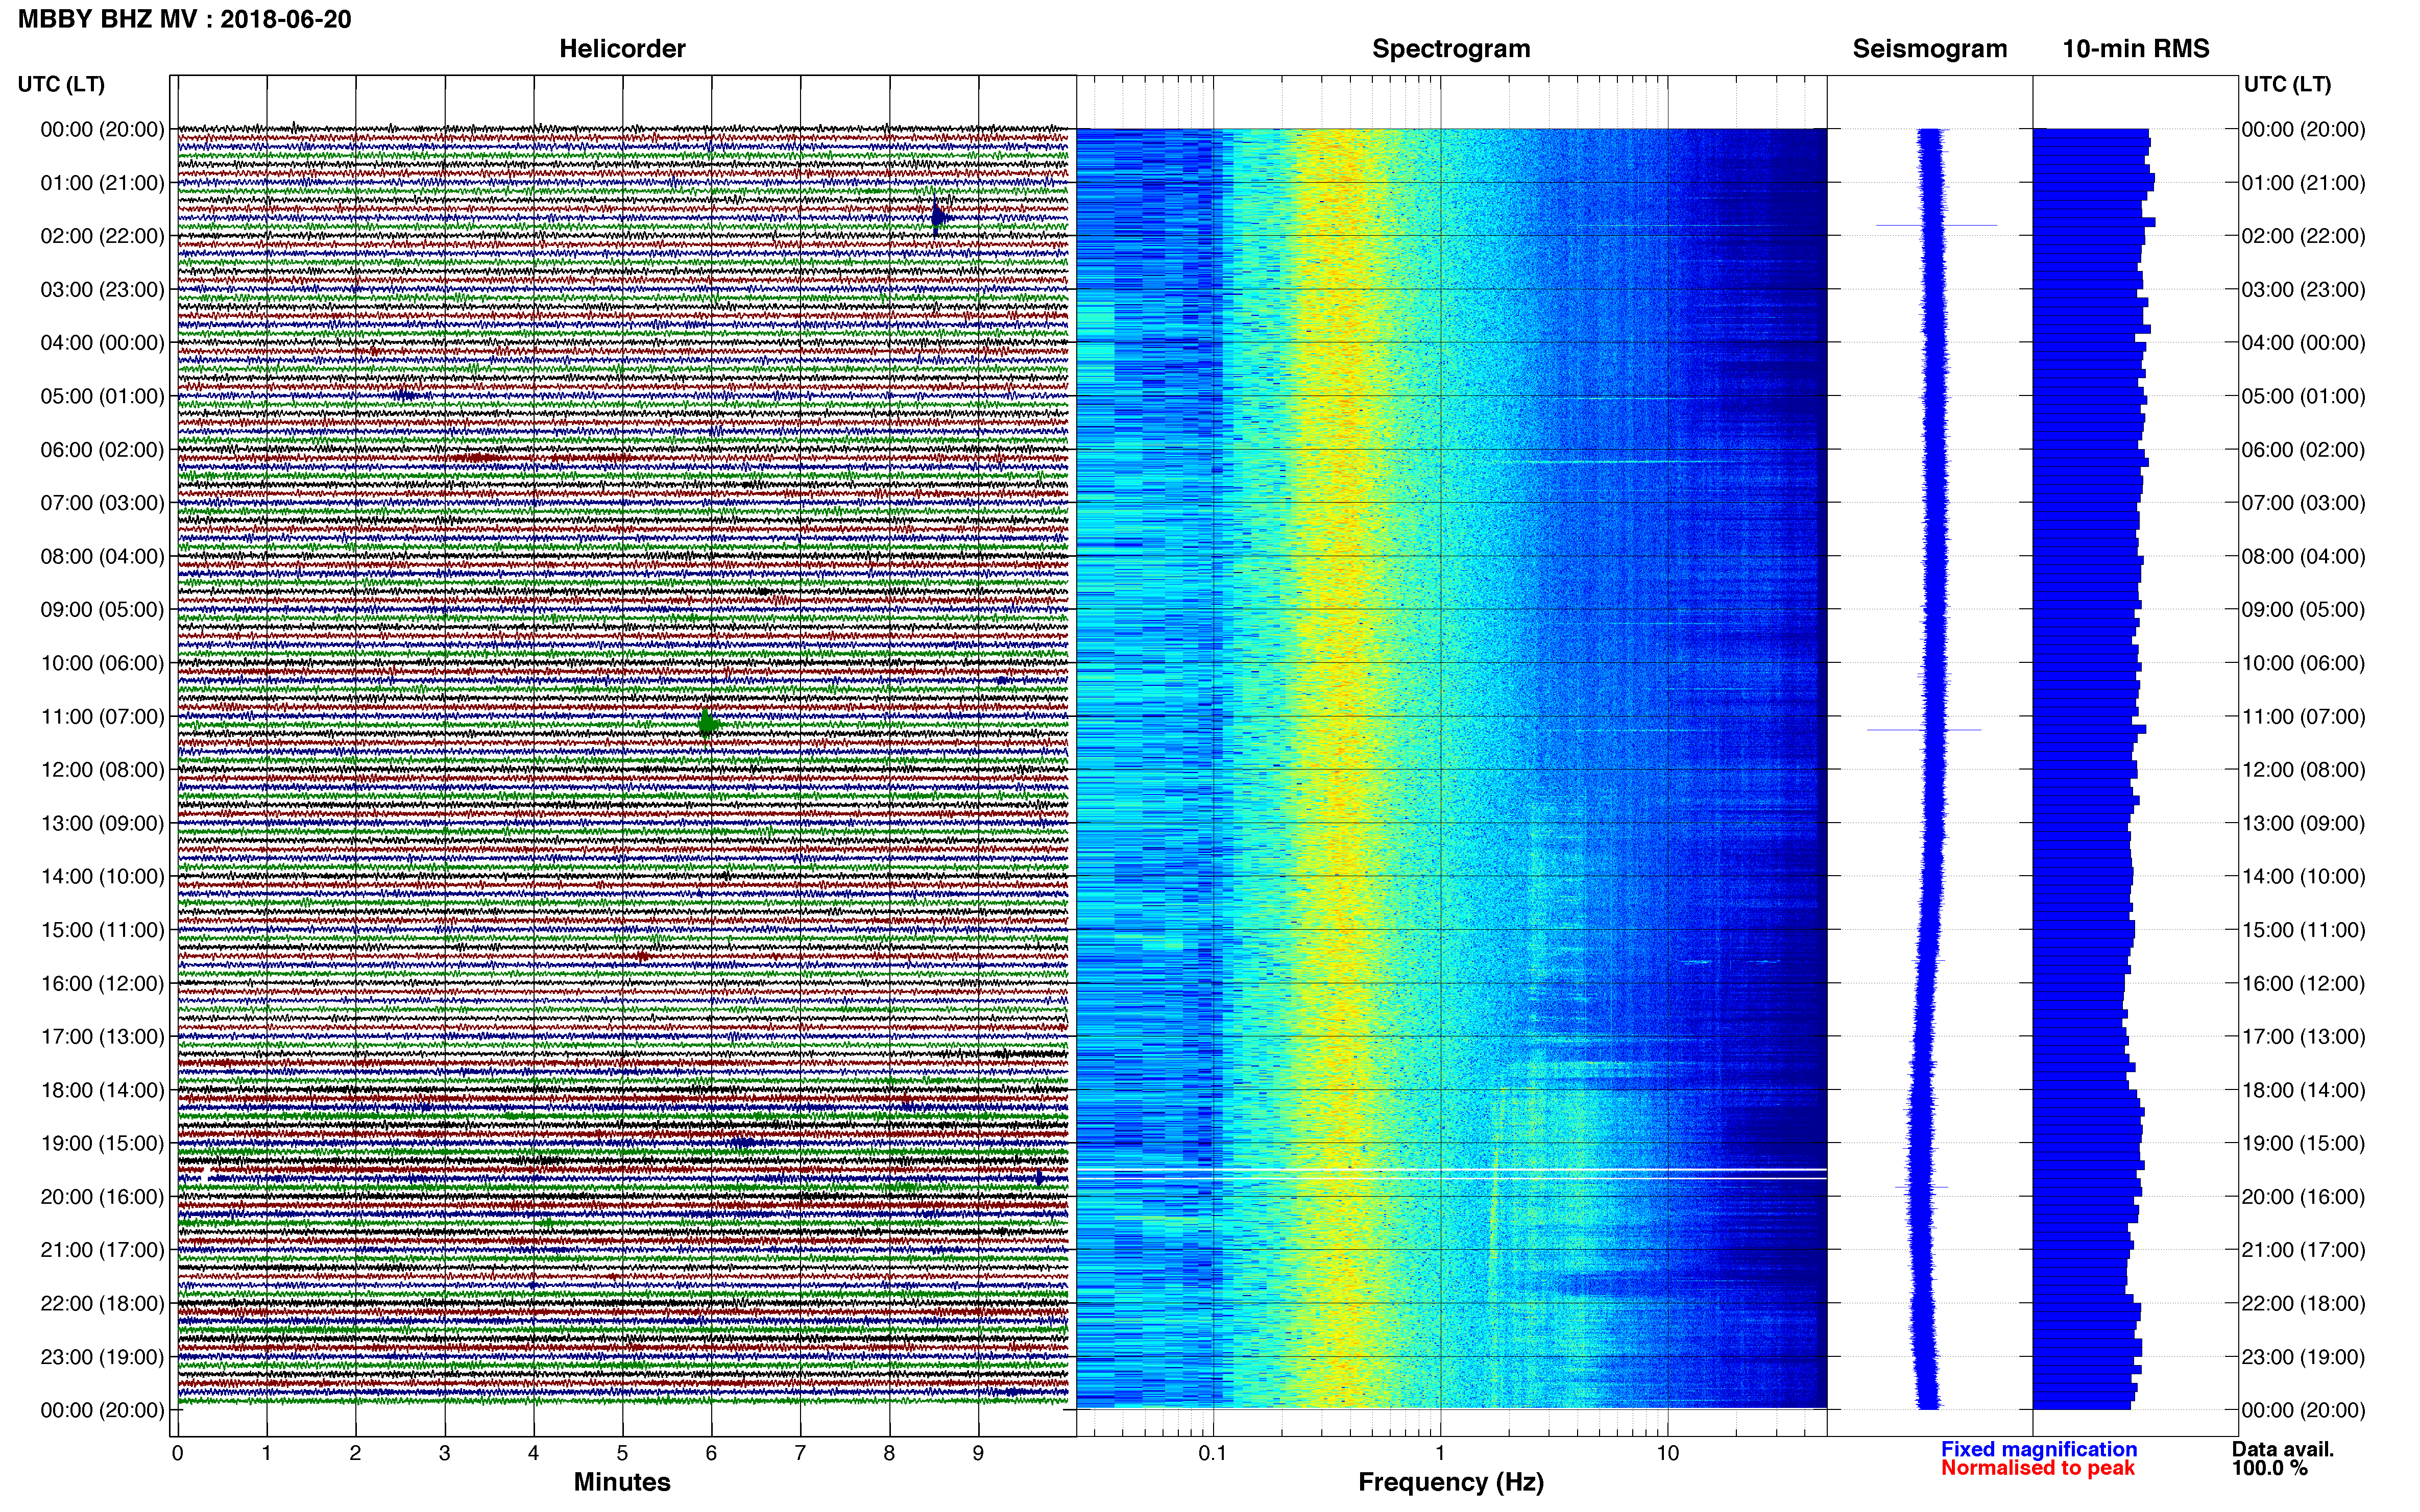Click the right '22:00 (18:00)' time label

(2303, 1303)
